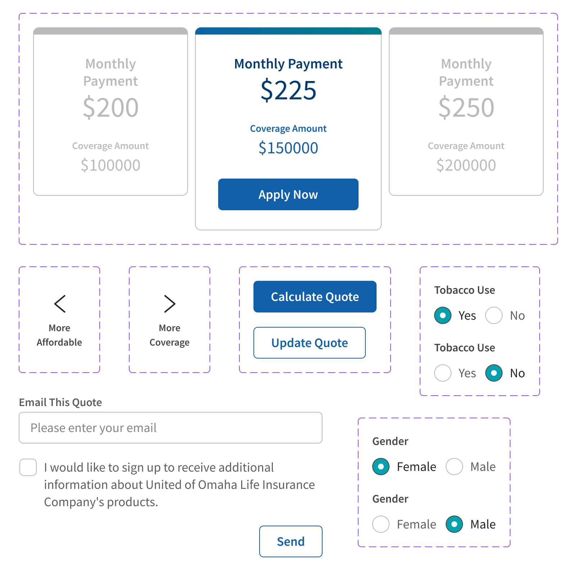
Task: Check the sign up for additional information box
Action: [x=28, y=467]
